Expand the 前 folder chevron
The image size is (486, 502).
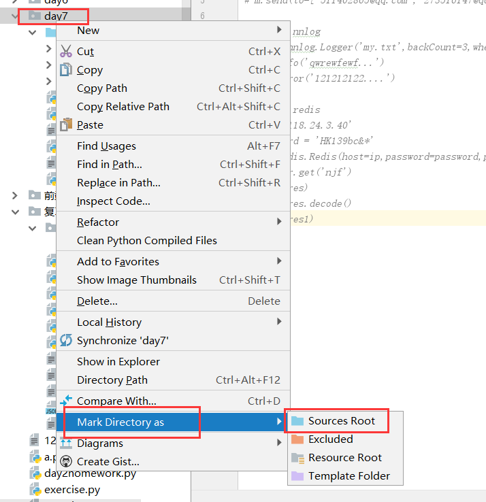point(15,195)
